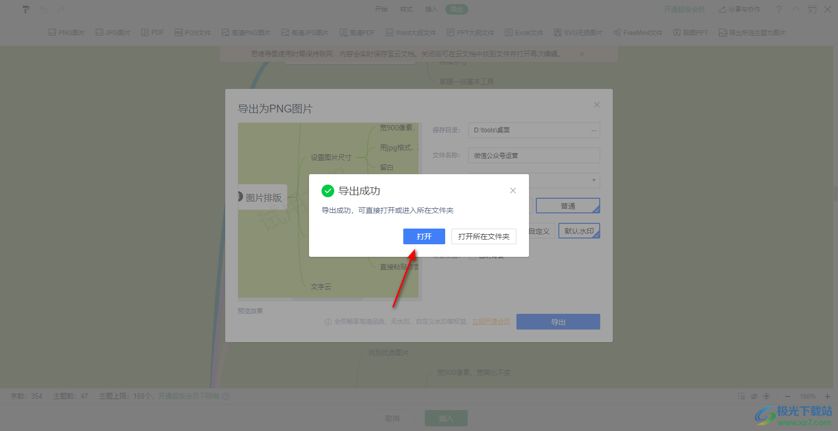Click the 100% zoom level
Viewport: 838px width, 431px height.
tap(808, 396)
